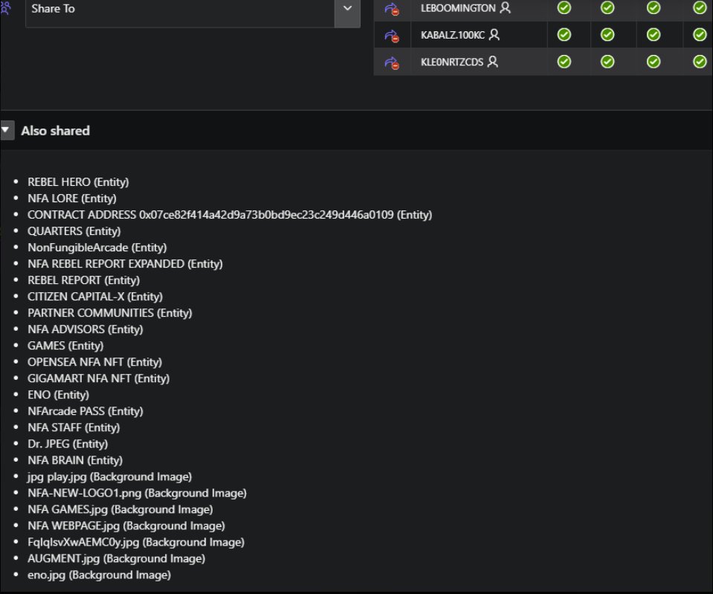
Task: Click AUGMENT.jpg background image item
Action: pos(116,558)
